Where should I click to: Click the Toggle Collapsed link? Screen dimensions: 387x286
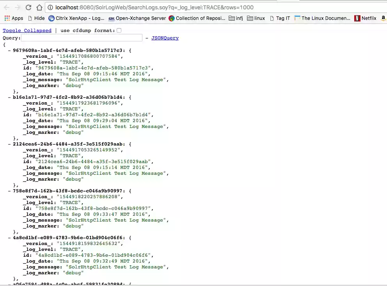click(27, 30)
